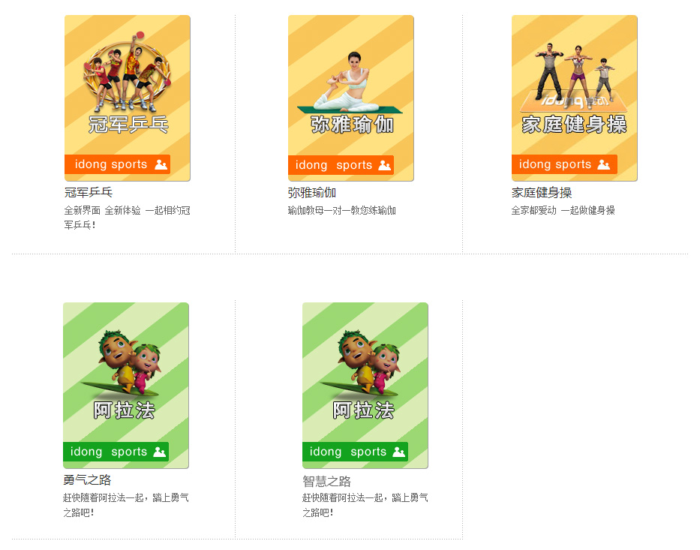Open the 弥雅瑜伽 title link
The height and width of the screenshot is (550, 700).
pos(312,192)
